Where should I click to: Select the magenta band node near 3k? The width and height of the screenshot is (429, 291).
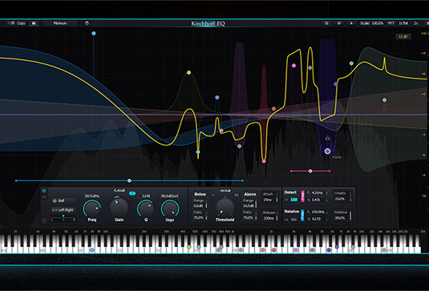point(293,66)
